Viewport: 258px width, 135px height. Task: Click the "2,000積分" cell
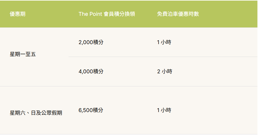click(91, 42)
